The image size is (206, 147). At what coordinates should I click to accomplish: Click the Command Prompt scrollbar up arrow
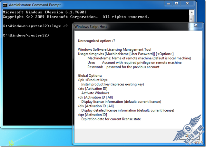(x=191, y=12)
